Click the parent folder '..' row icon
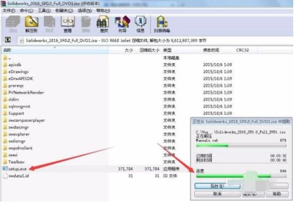Image resolution: width=298 pixels, height=203 pixels. pyautogui.click(x=5, y=58)
